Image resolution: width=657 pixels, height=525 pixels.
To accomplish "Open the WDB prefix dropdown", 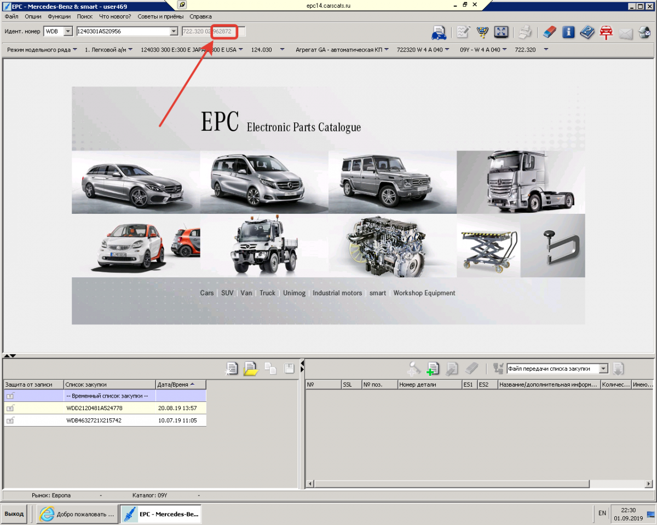I will click(x=68, y=32).
